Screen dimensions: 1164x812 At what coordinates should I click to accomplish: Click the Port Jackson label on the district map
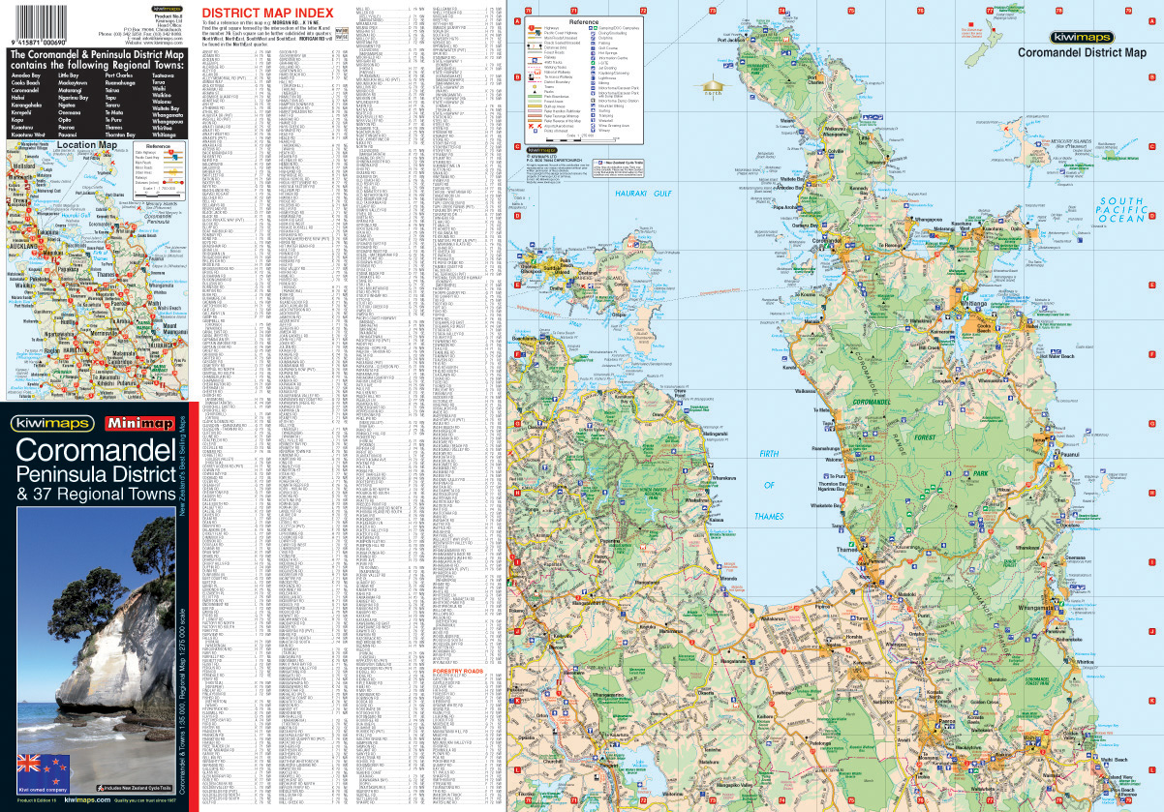coord(729,40)
